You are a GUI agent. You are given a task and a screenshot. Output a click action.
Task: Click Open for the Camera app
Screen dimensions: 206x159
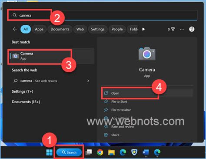tap(148, 93)
